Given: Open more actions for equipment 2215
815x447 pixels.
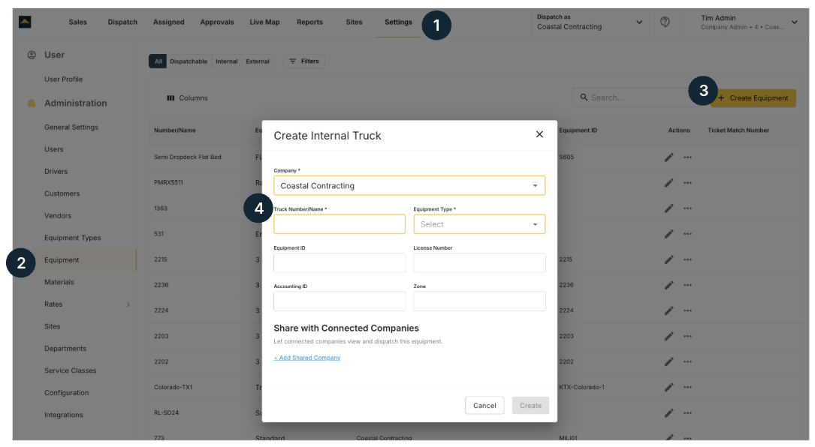Looking at the screenshot, I should [687, 259].
